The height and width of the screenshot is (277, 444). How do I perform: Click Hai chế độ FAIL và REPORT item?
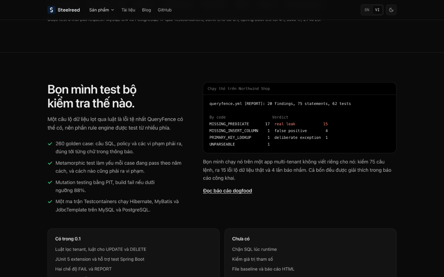point(83,269)
